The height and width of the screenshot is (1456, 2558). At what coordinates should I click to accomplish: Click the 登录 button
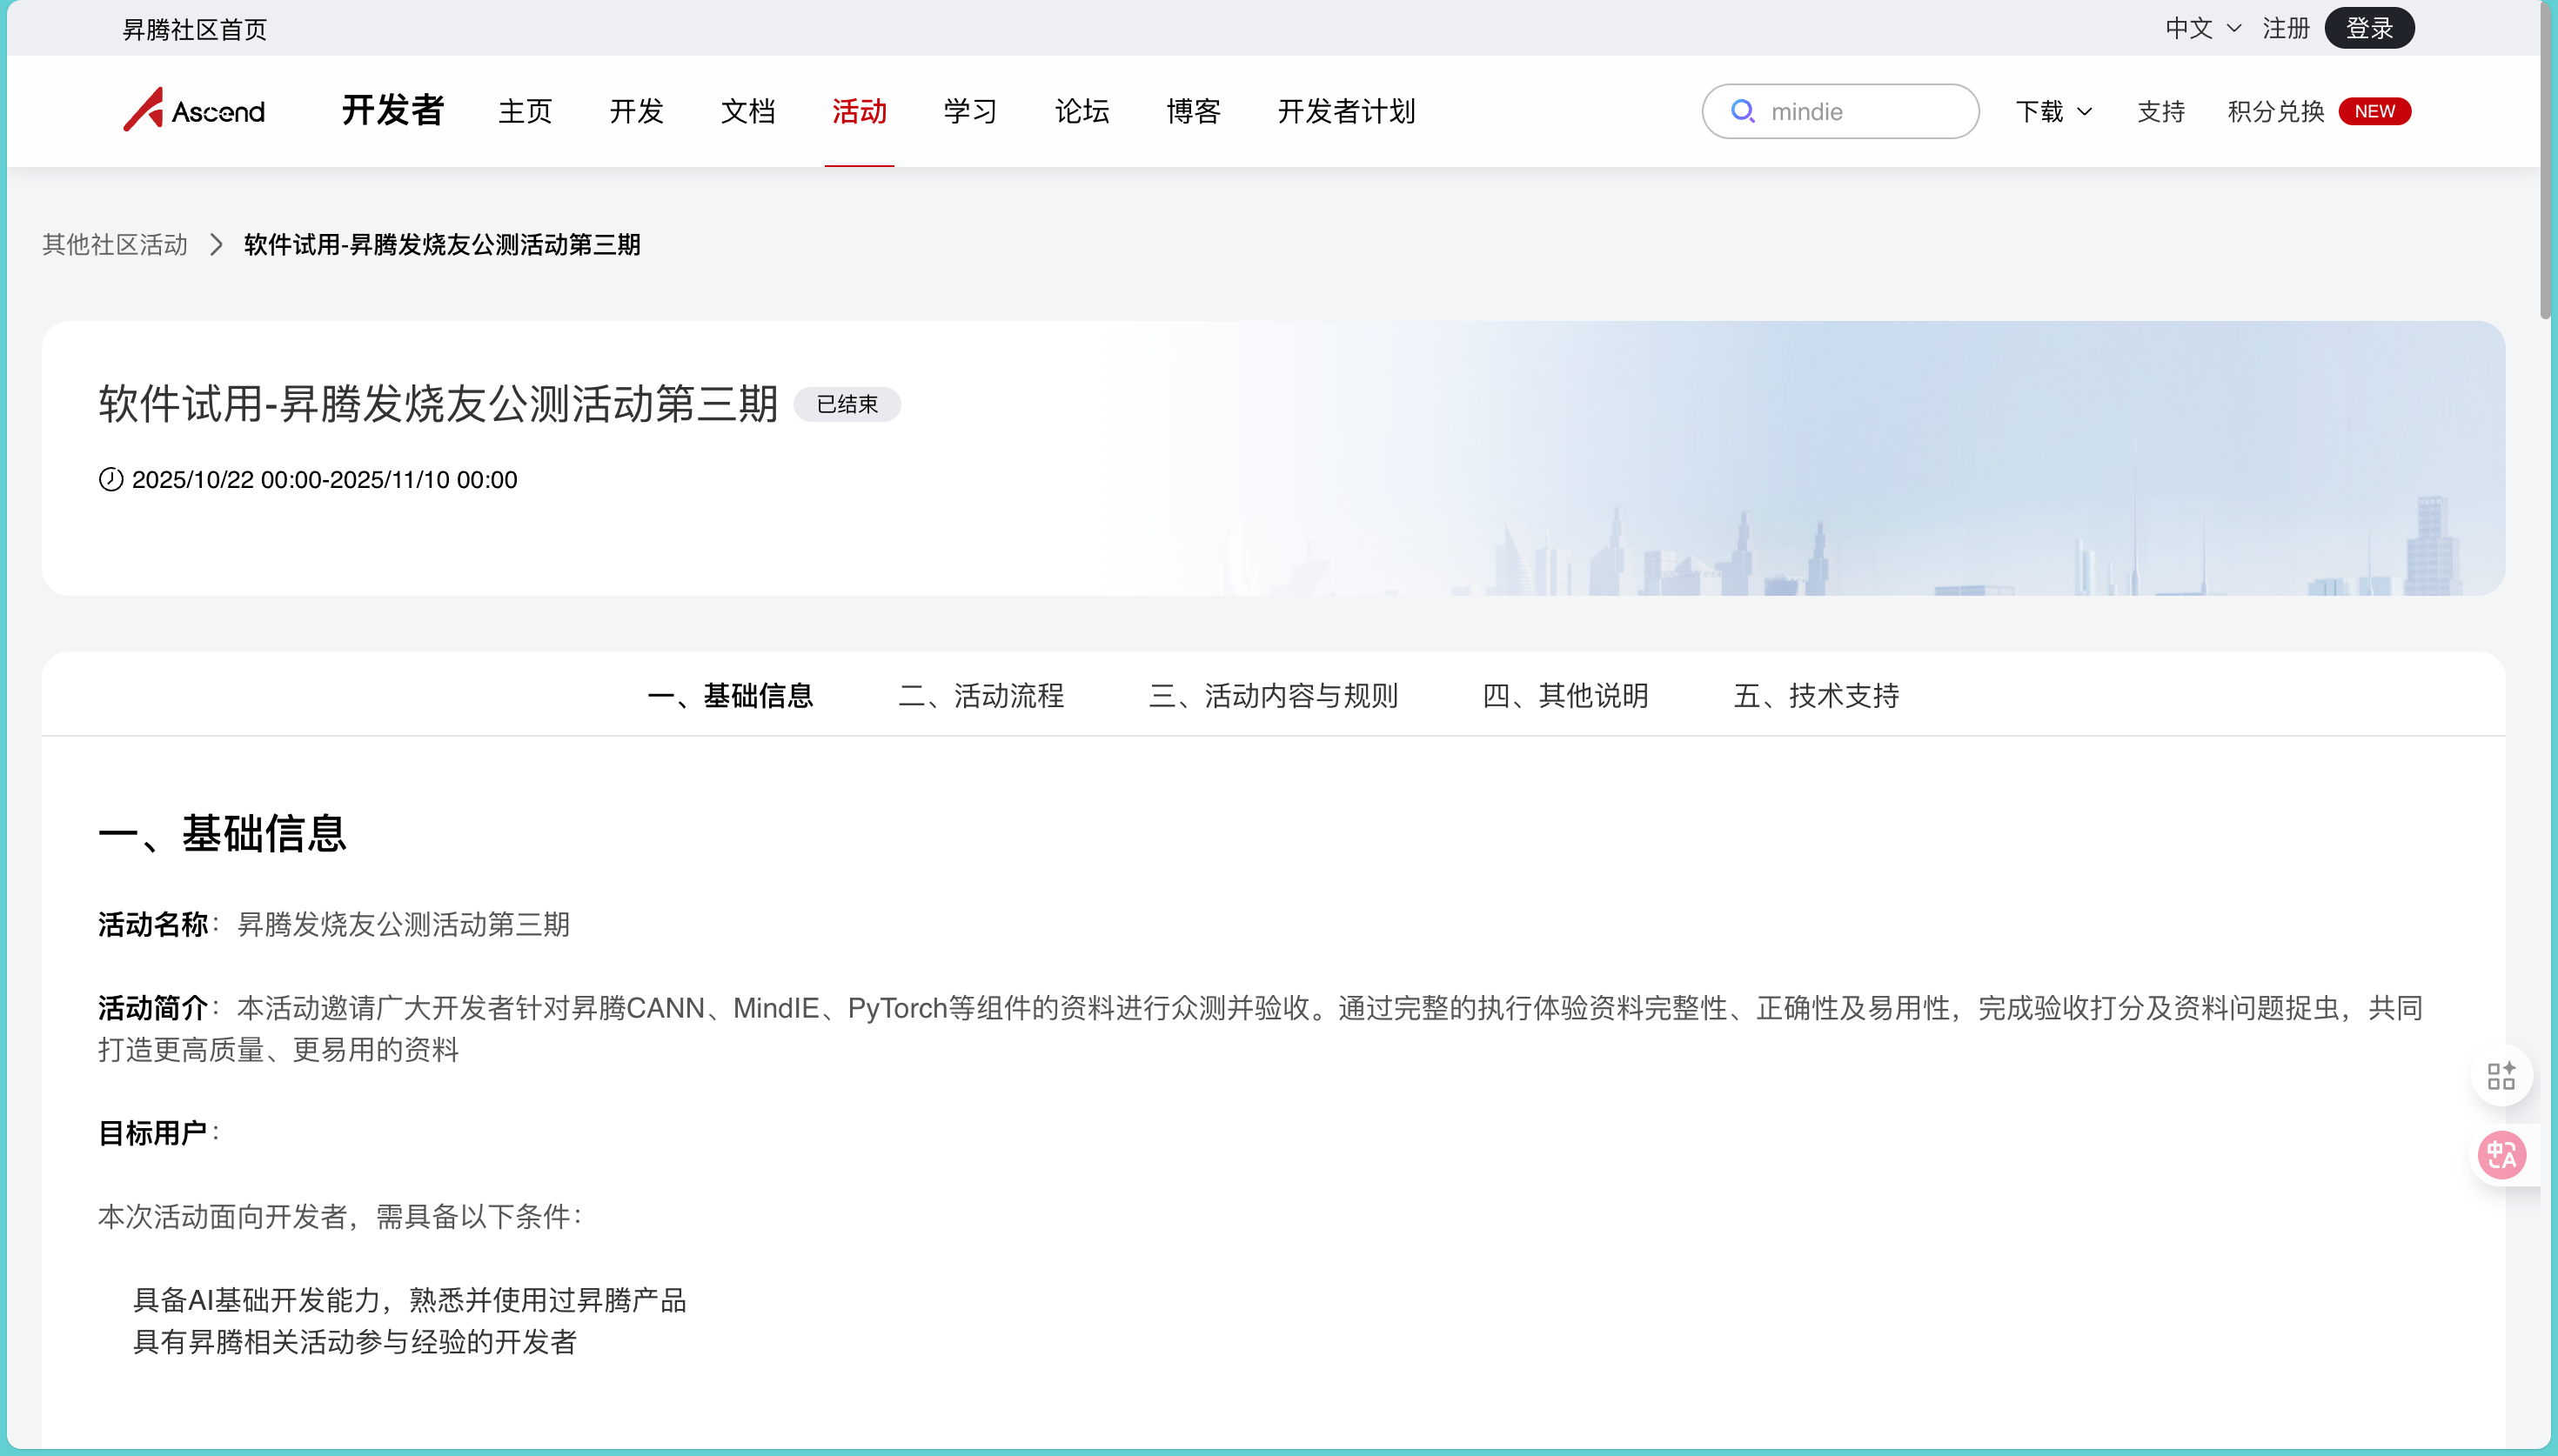coord(2369,28)
